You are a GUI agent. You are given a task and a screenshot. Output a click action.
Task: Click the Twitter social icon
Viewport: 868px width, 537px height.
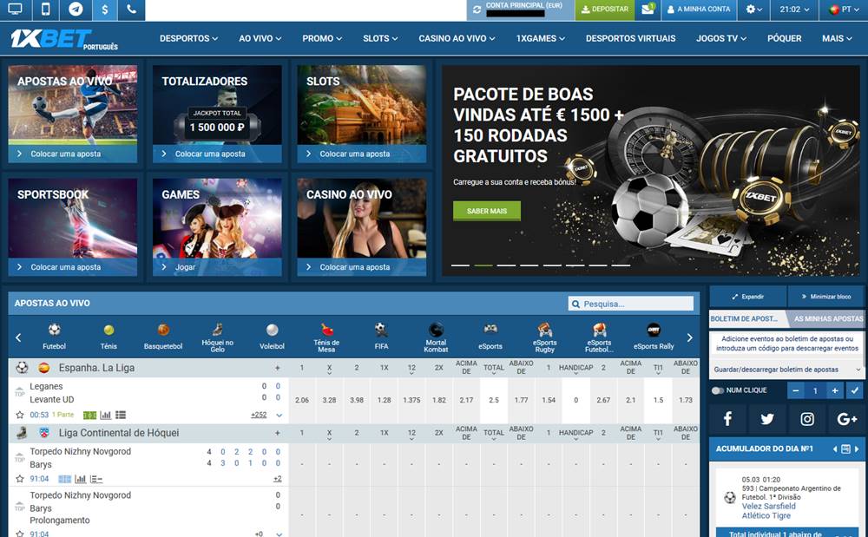(767, 419)
